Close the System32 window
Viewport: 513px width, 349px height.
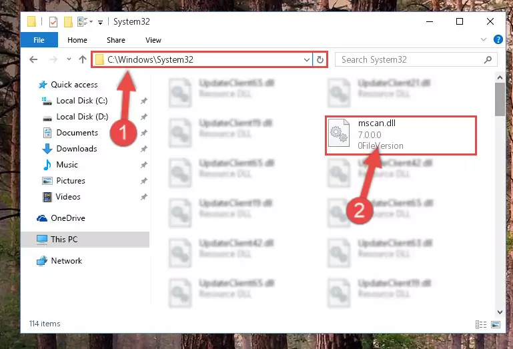click(x=490, y=21)
